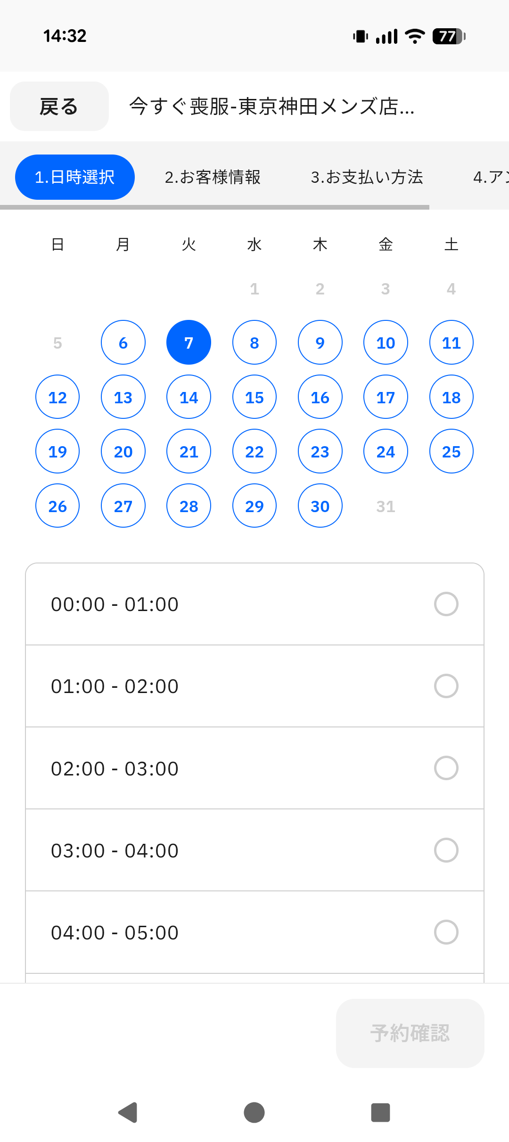Image resolution: width=509 pixels, height=1142 pixels.
Task: Tap the vibrate mode status icon
Action: tap(361, 36)
